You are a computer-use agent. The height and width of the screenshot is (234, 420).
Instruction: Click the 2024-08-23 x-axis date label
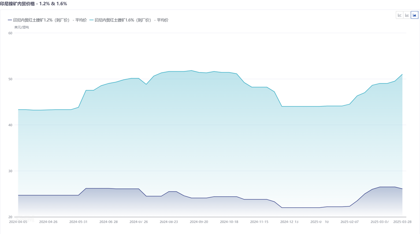pos(169,222)
